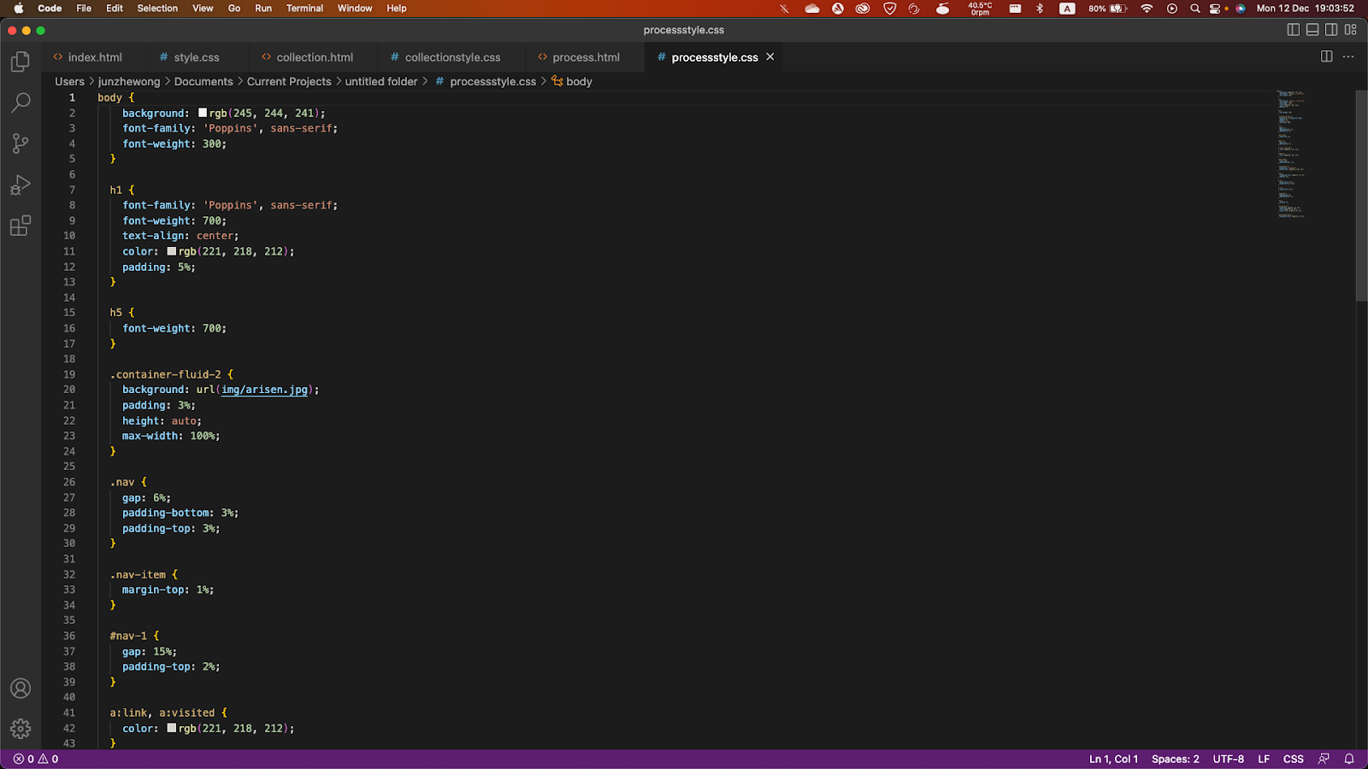Open the Search view in the activity bar
This screenshot has width=1368, height=769.
pos(21,103)
